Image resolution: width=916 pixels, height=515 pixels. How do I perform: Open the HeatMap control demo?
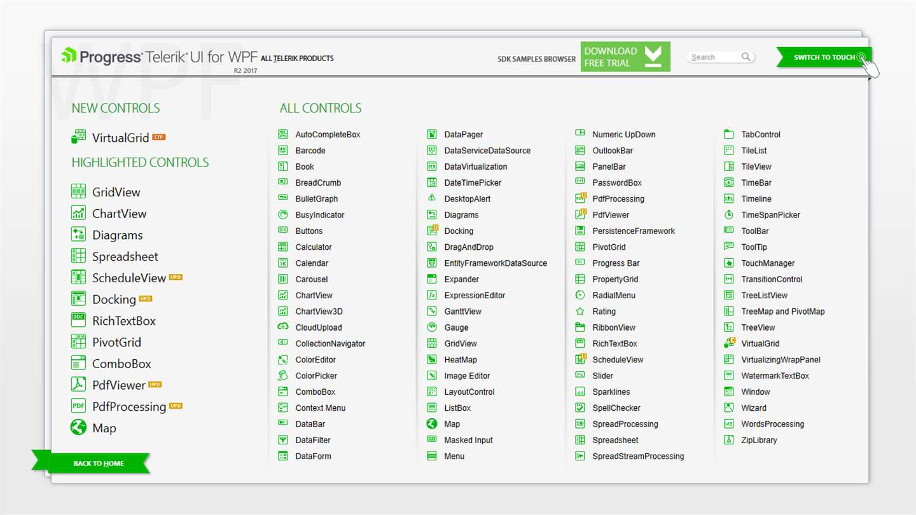click(461, 359)
